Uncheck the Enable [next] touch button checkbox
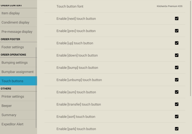The image size is (192, 134). point(177,19)
